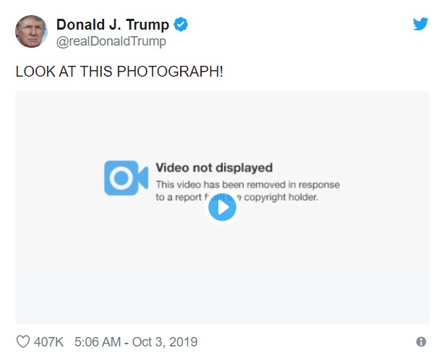Click the empty top of video card
Image resolution: width=444 pixels, height=358 pixels.
pos(222,116)
